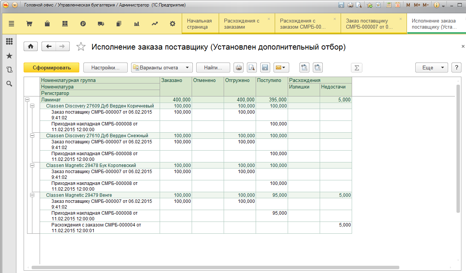Collapse Classen Magnetic 29478 Бук Королевский
Image resolution: width=466 pixels, height=273 pixels.
(32, 165)
